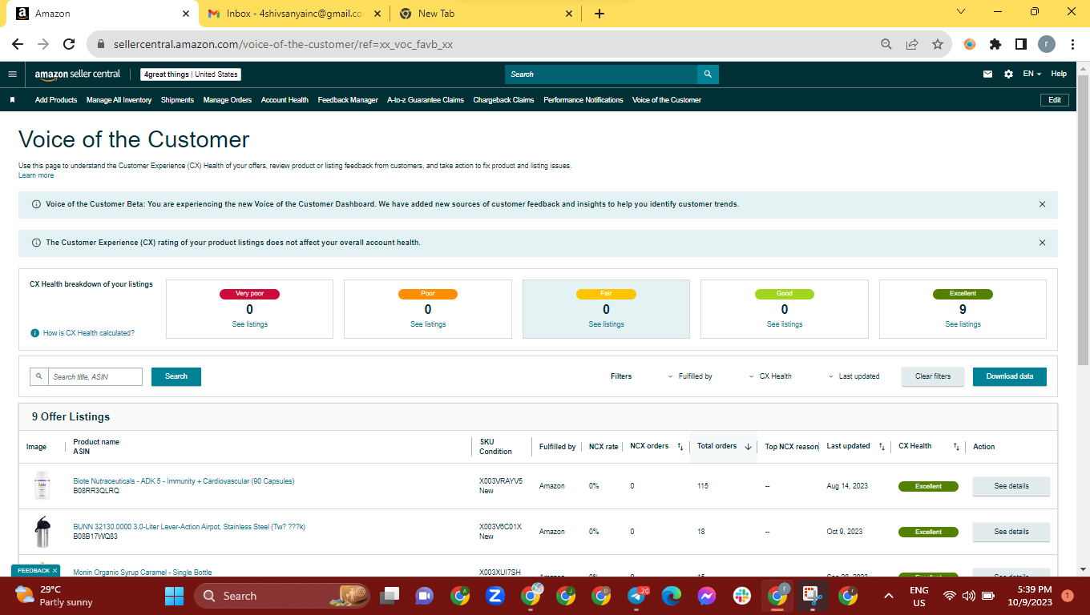Click the Clear filters button
1090x615 pixels.
(x=933, y=376)
